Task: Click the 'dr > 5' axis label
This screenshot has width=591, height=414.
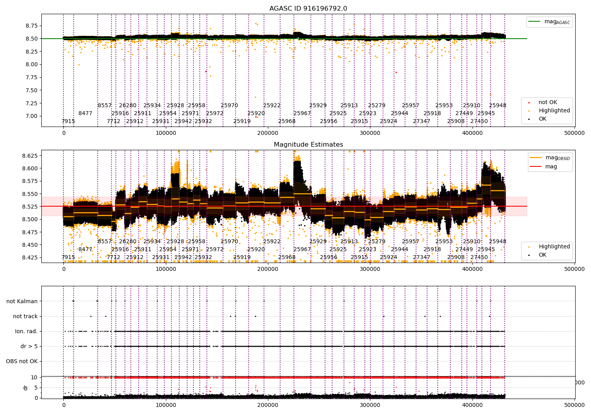Action: tap(29, 346)
